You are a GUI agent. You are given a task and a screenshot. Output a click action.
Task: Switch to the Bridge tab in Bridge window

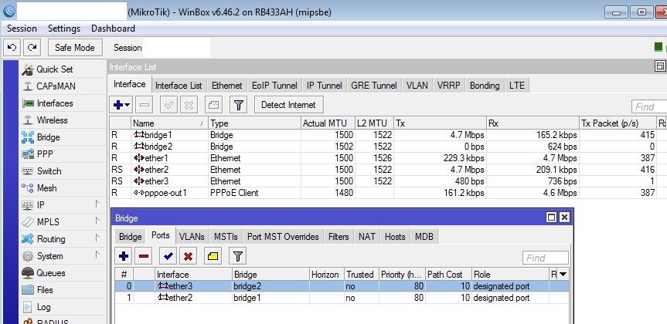point(130,237)
